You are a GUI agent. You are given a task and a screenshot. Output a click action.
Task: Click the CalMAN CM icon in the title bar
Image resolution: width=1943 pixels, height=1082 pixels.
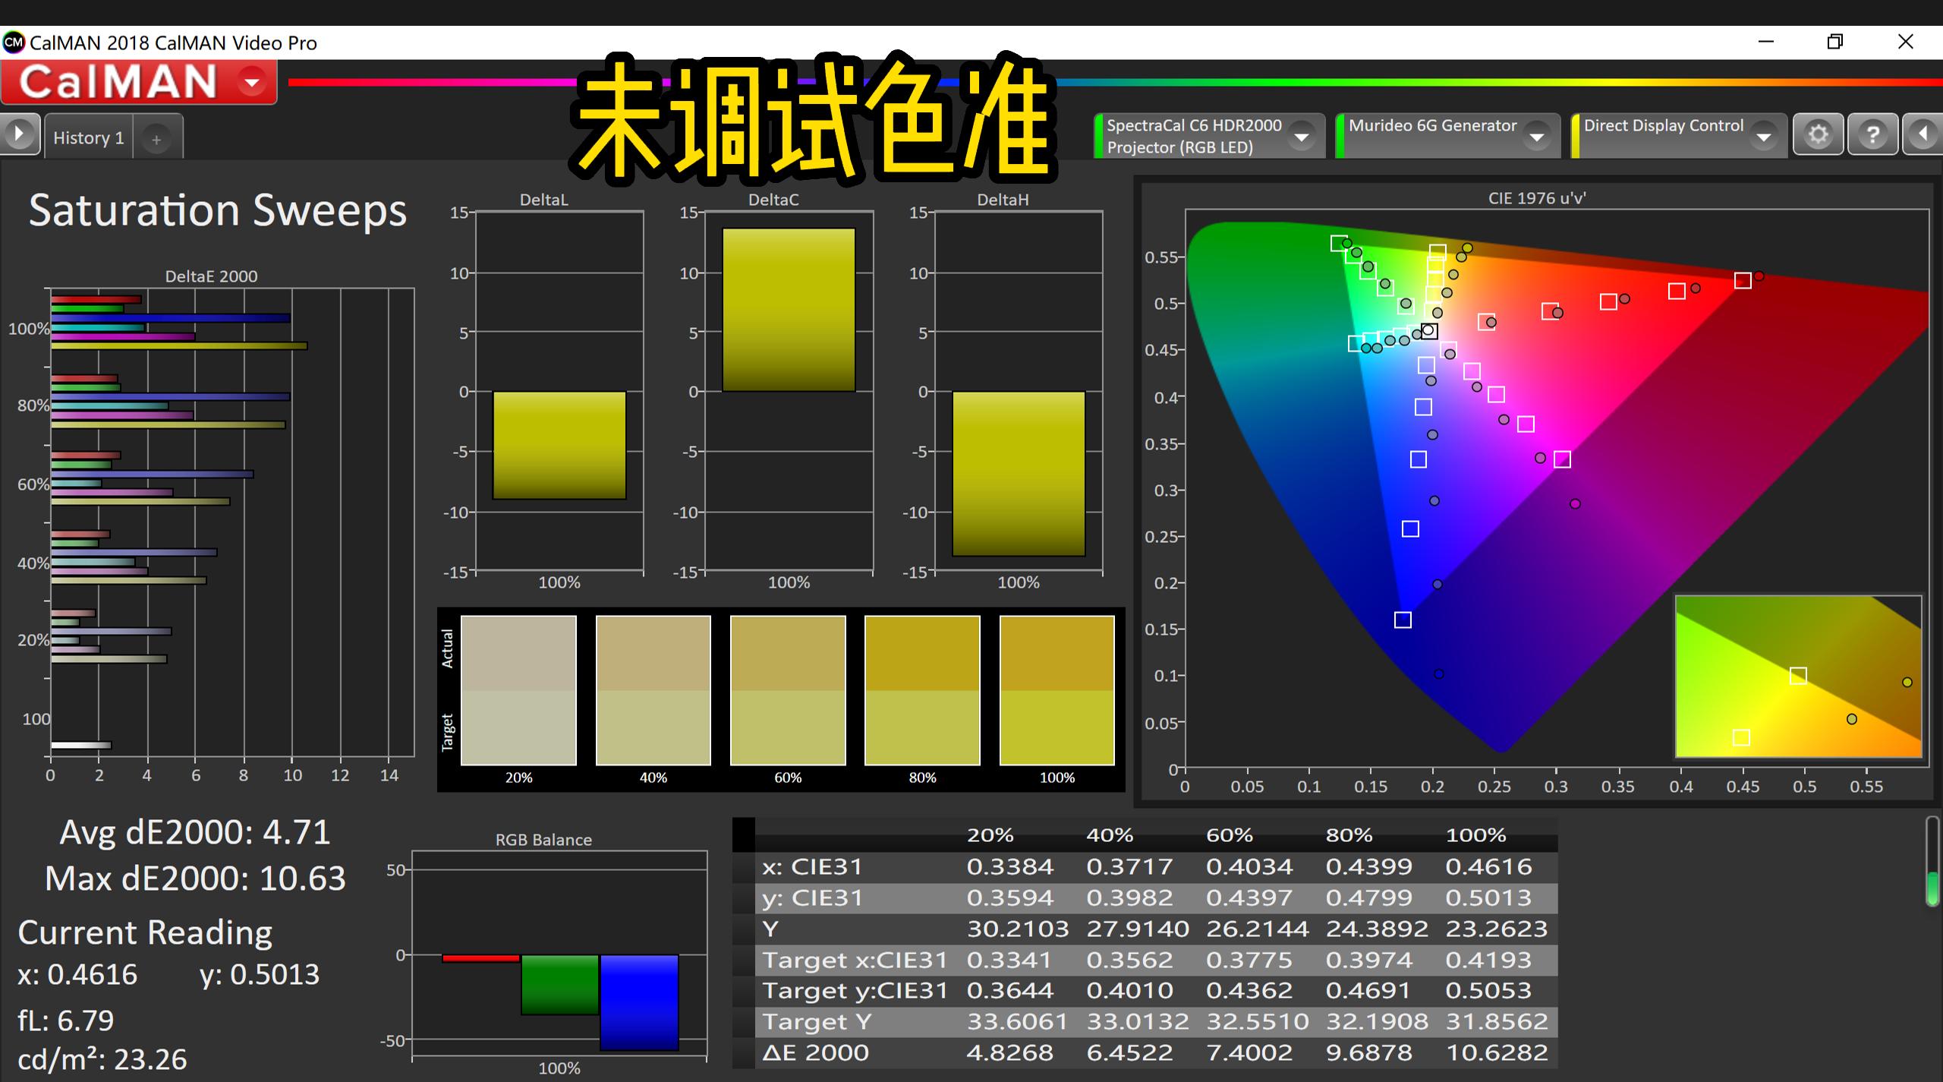[x=14, y=43]
